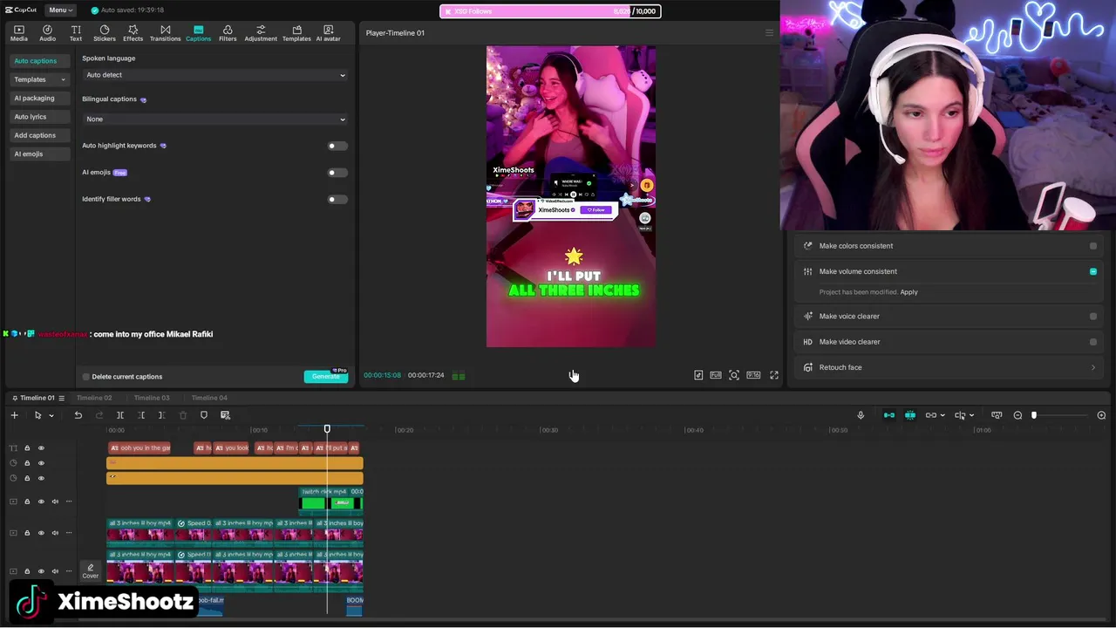Open the Adjustment panel
This screenshot has height=628, width=1116.
(261, 33)
